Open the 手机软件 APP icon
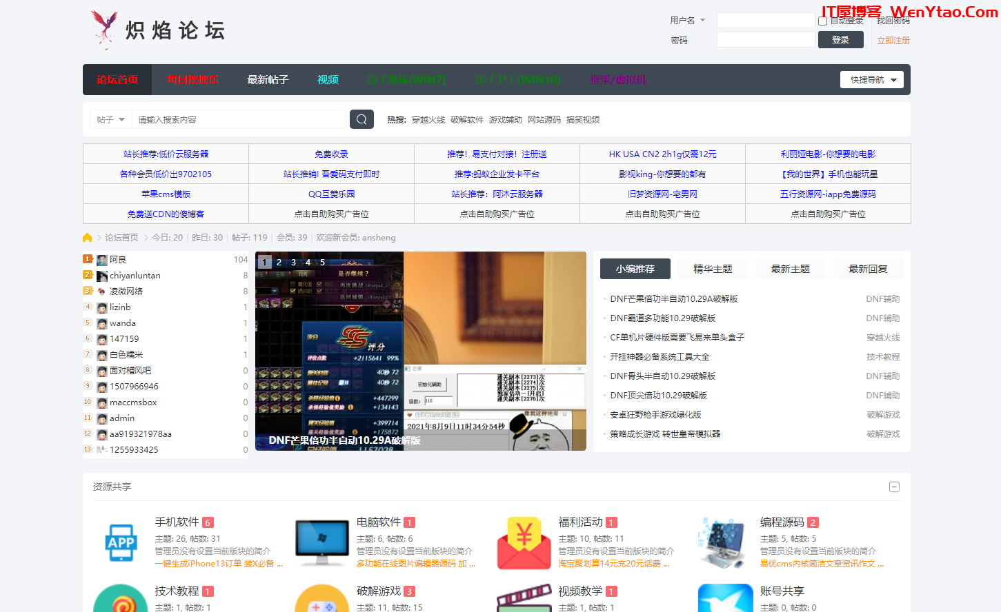This screenshot has width=1001, height=612. click(121, 543)
